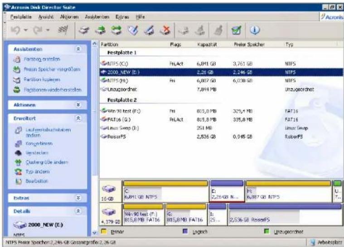Click the 16 GB disk drive icon
Viewport: 344px width, 247px height.
click(x=109, y=189)
